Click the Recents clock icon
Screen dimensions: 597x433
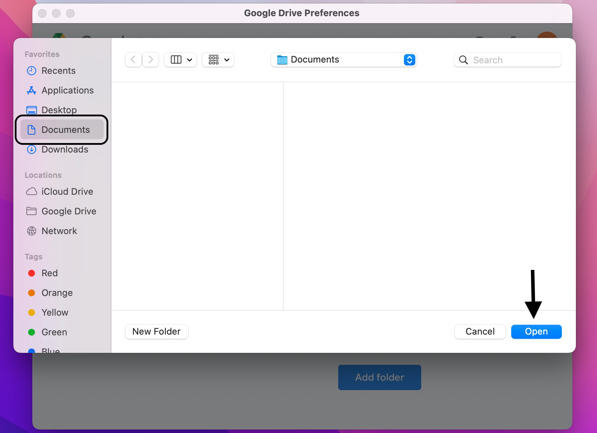(x=32, y=71)
